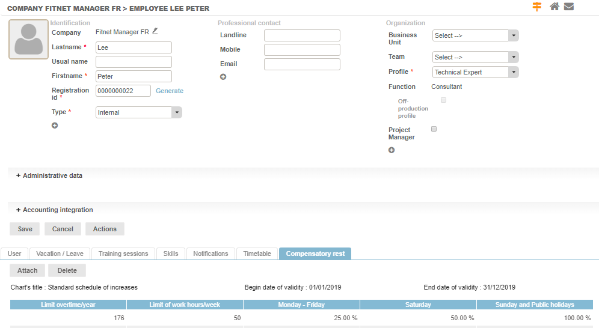Click plus icon under Professional contact
Image resolution: width=599 pixels, height=328 pixels.
[223, 77]
